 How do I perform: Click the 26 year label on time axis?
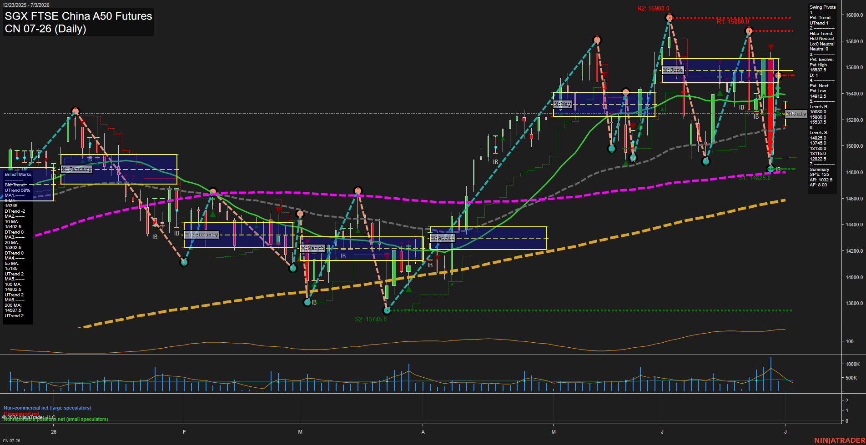point(54,432)
